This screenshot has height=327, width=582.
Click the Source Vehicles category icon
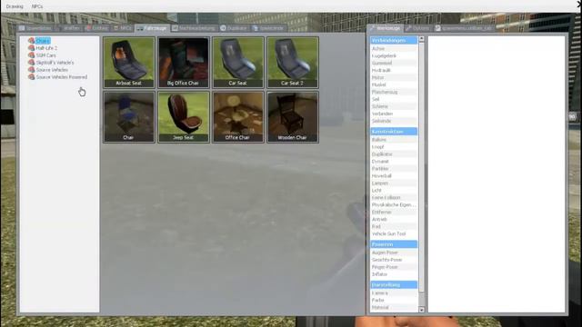click(x=32, y=70)
